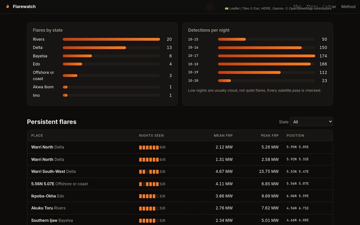The image size is (360, 225).
Task: Click the 10-17 detections bar
Action: 267,56
